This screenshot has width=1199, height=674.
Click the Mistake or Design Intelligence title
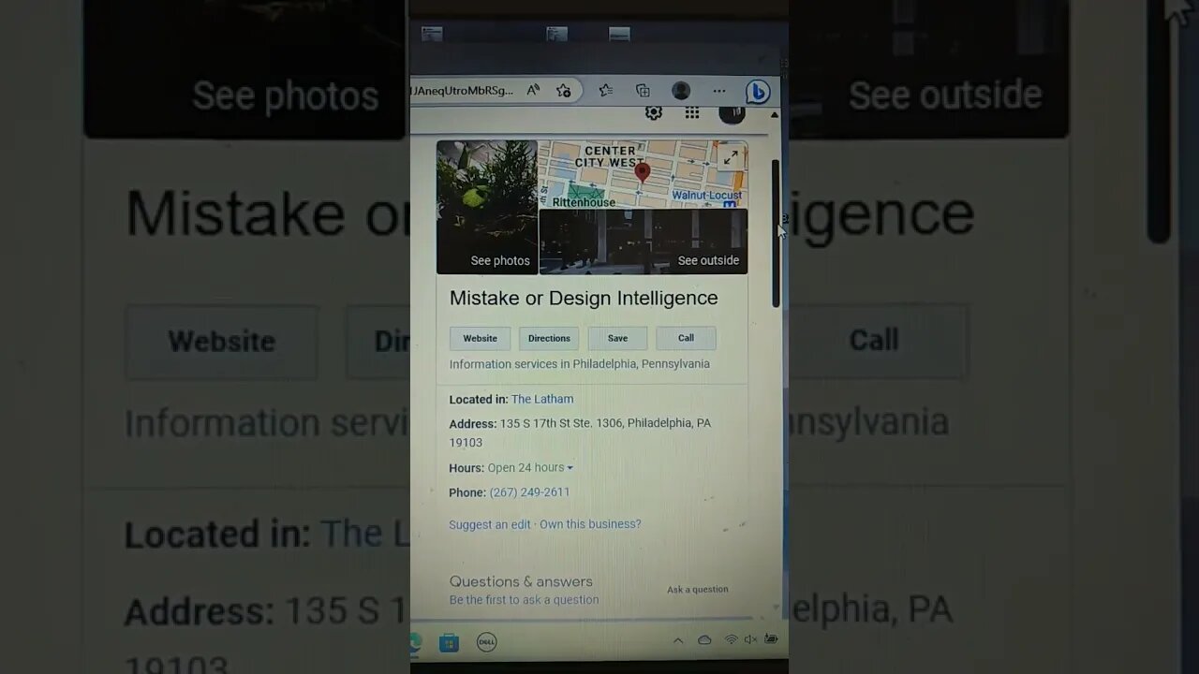584,298
